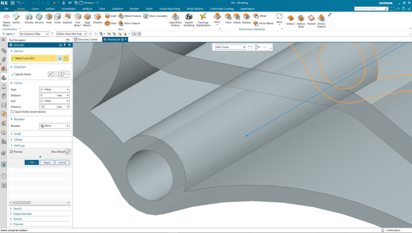This screenshot has width=412, height=233.
Task: Toggle the Open Profile Smart Volume checkbox
Action: 13,112
